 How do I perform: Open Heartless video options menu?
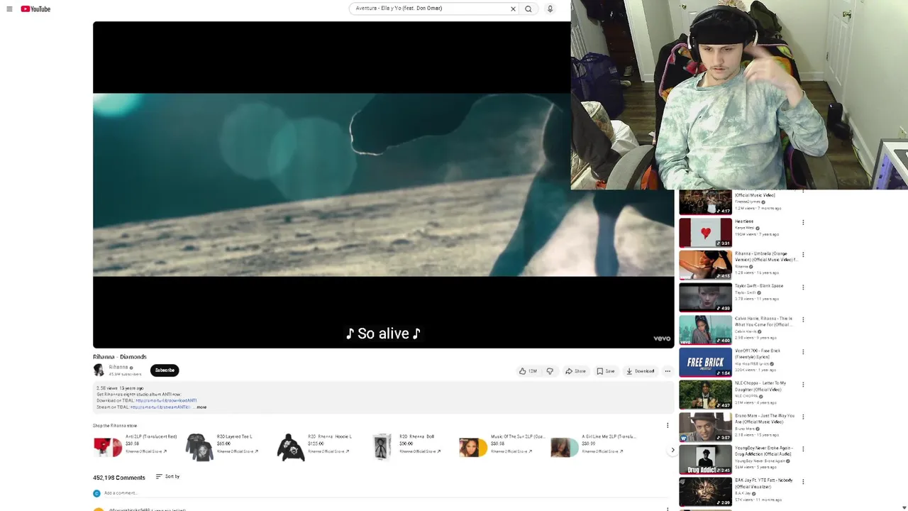[x=803, y=223]
